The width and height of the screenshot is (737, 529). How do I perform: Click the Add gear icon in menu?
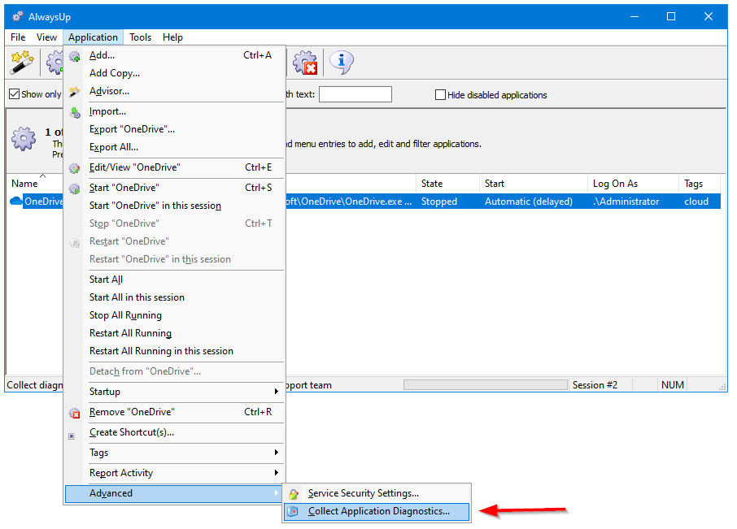pos(75,56)
